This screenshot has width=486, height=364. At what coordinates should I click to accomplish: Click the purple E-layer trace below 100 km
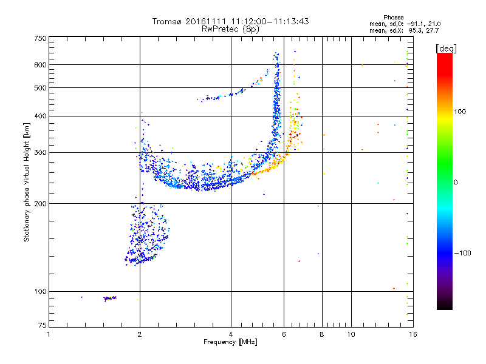110,298
